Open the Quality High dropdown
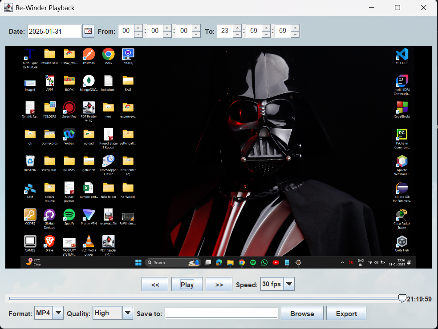The height and width of the screenshot is (329, 438). click(x=128, y=313)
